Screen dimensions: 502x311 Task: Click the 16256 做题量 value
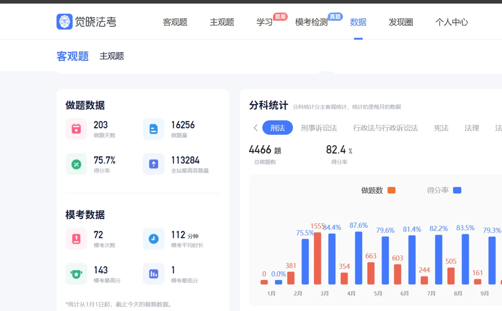click(x=183, y=125)
